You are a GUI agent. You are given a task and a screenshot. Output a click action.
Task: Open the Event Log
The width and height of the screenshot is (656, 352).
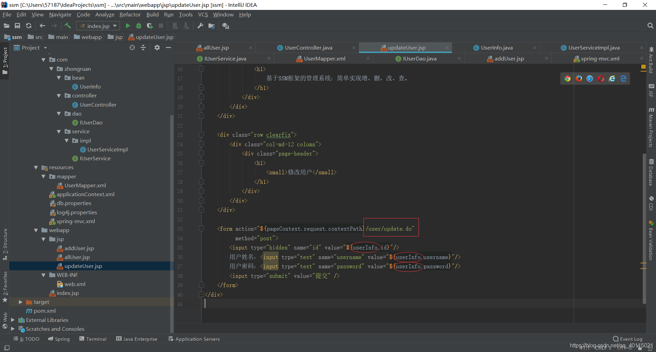point(628,339)
